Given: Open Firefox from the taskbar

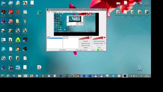Looking at the screenshot, I should pos(72,76).
